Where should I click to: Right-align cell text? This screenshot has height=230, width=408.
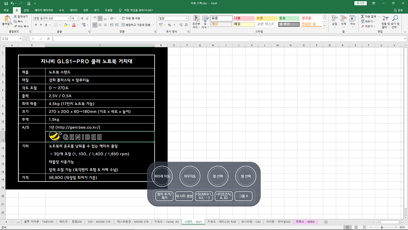click(105, 25)
